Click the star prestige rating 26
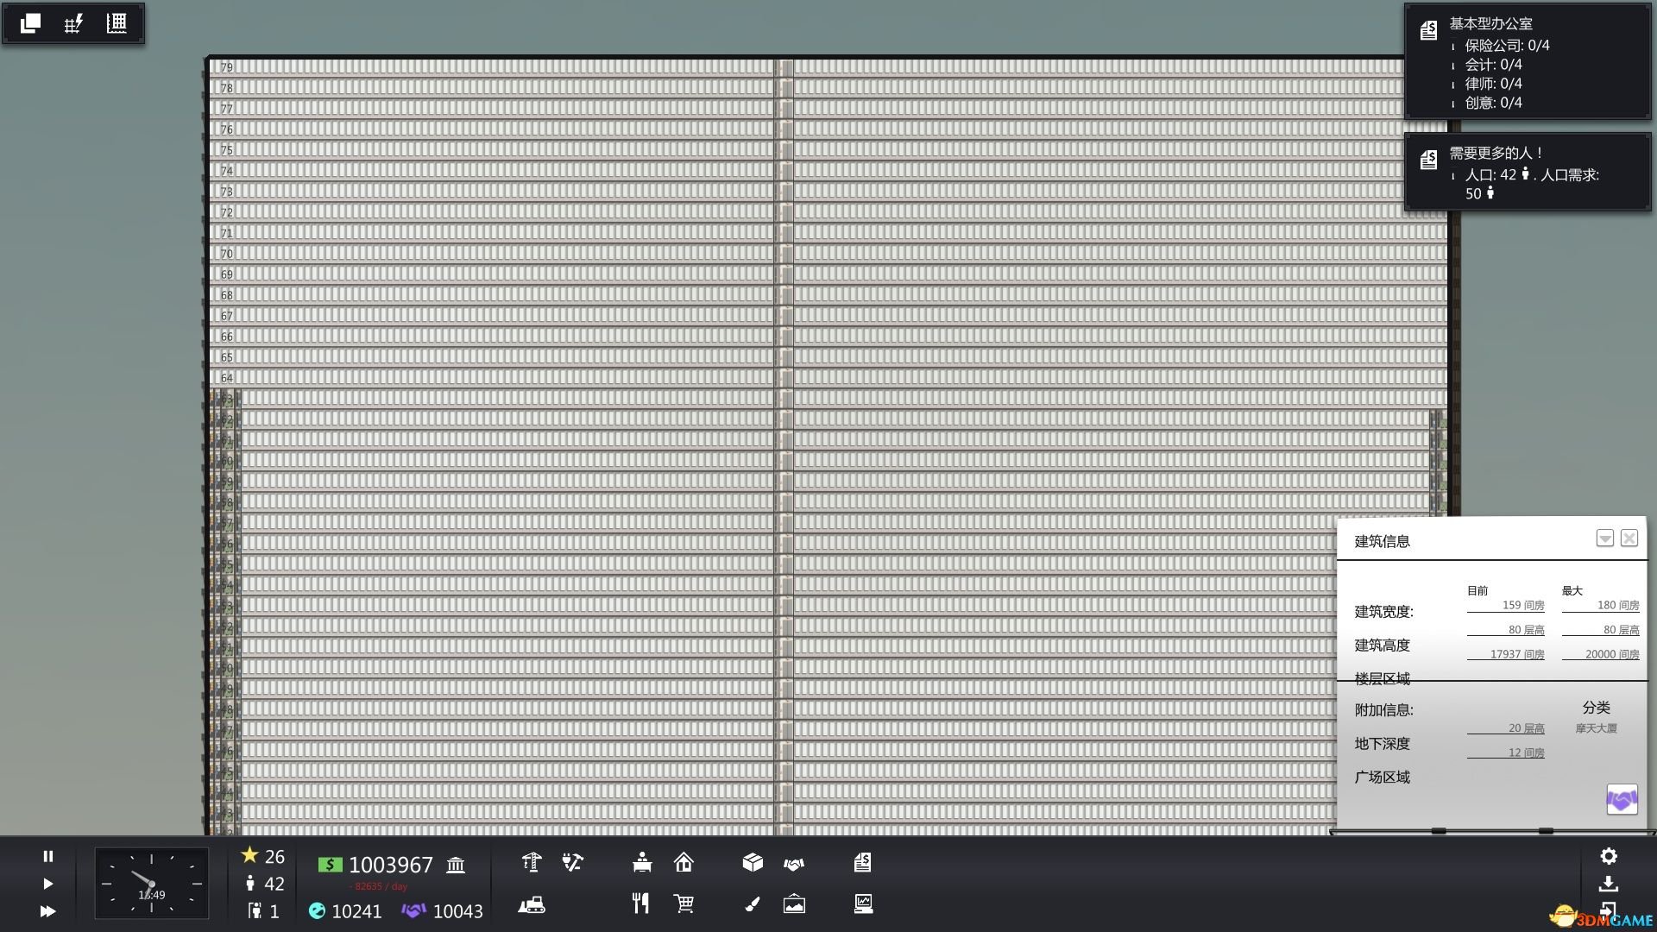This screenshot has height=932, width=1657. point(262,856)
